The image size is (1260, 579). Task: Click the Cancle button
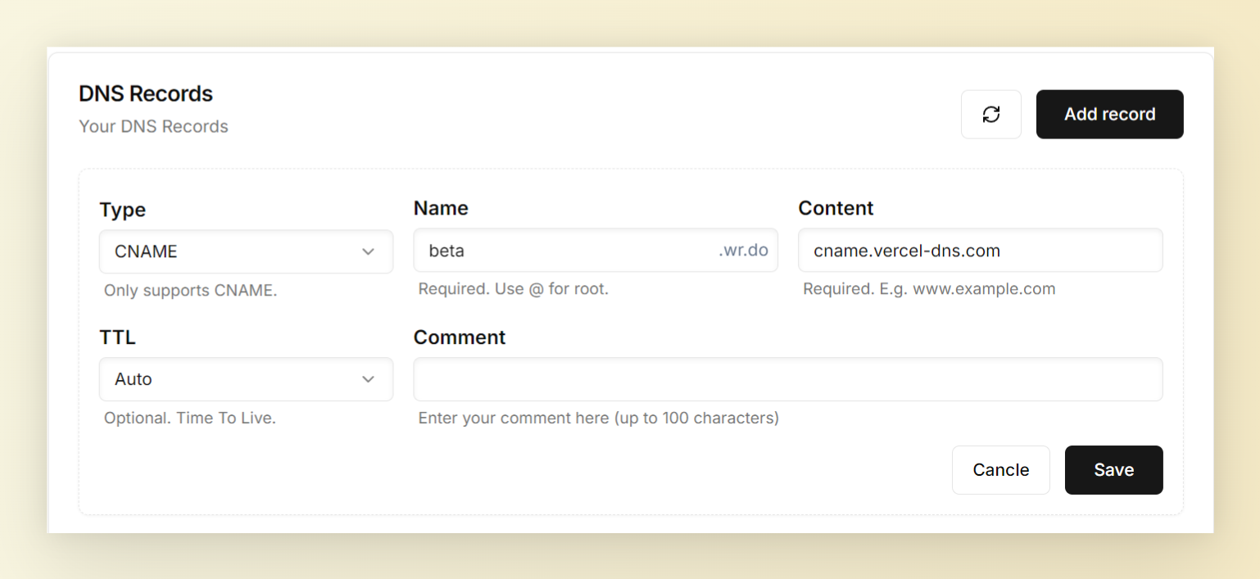(1000, 470)
